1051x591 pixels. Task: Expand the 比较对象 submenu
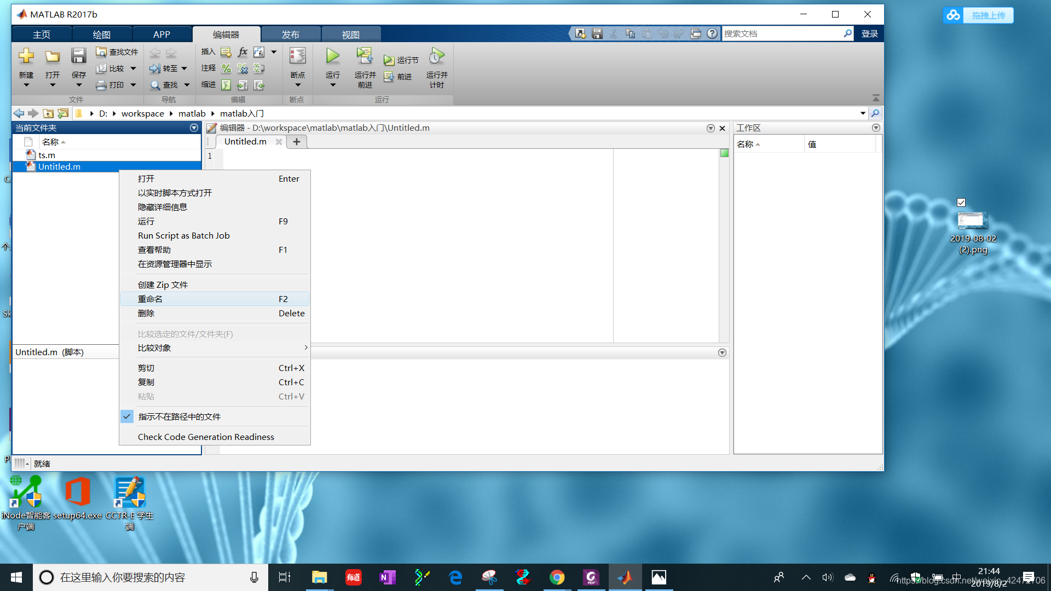coord(215,348)
